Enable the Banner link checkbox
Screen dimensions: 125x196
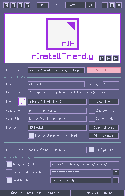[92, 119]
